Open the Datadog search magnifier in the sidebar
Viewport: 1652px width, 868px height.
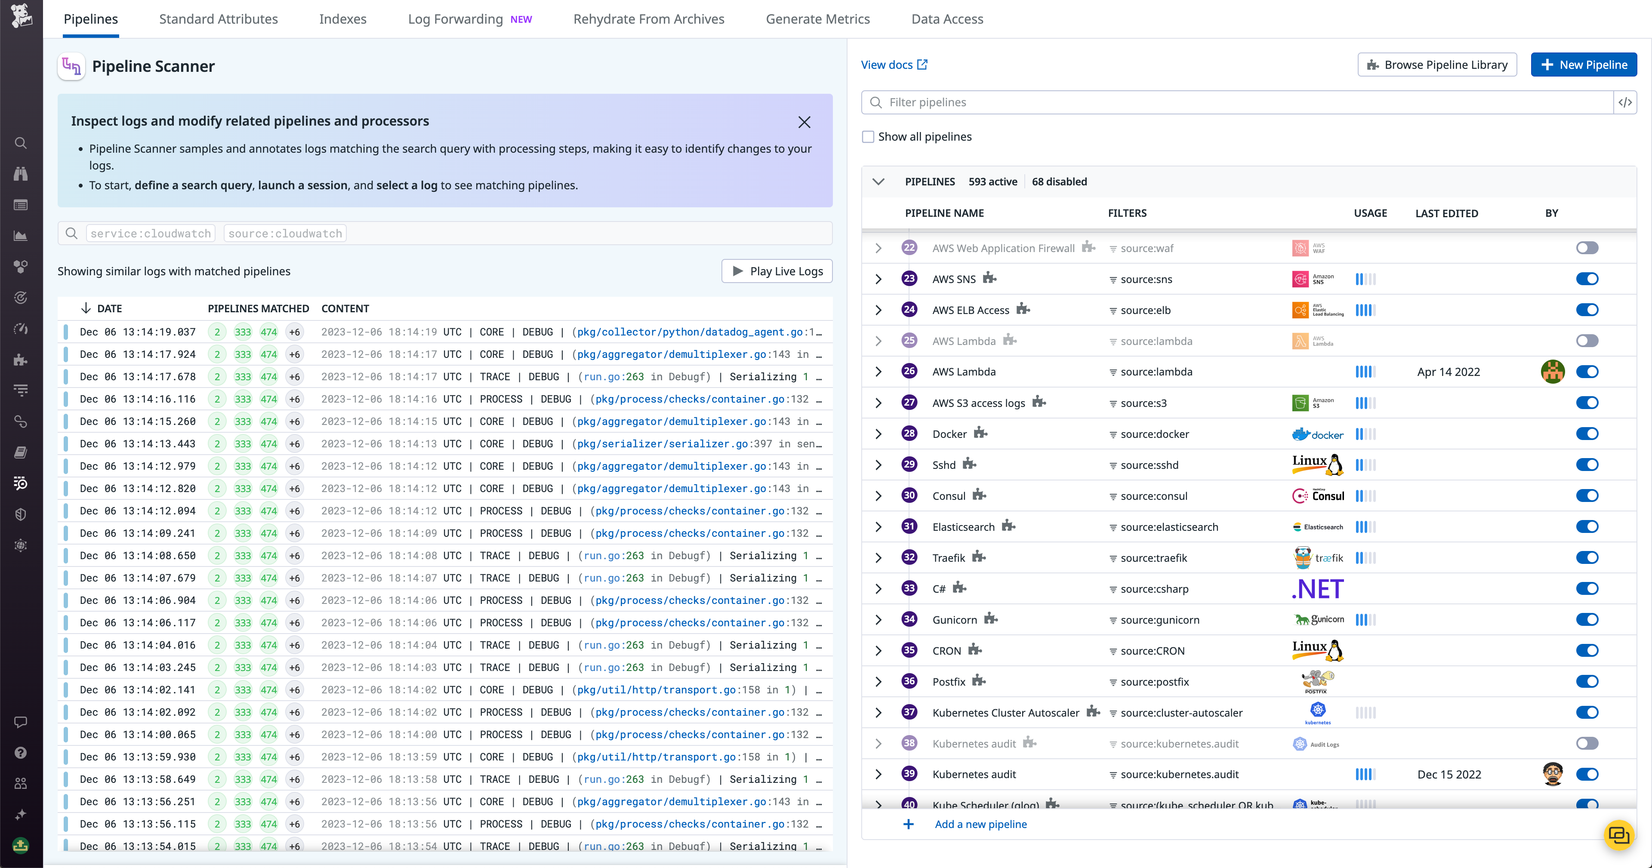[21, 143]
